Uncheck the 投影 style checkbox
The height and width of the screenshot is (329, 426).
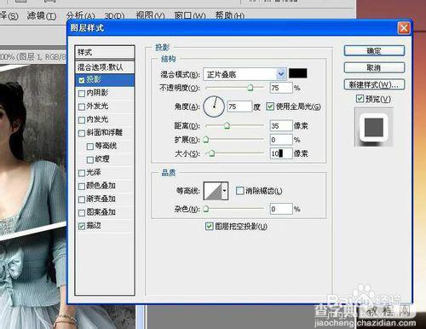pos(82,80)
